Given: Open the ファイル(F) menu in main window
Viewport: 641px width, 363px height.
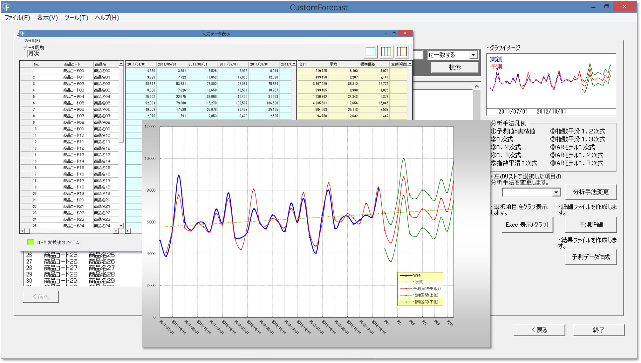Looking at the screenshot, I should (17, 17).
